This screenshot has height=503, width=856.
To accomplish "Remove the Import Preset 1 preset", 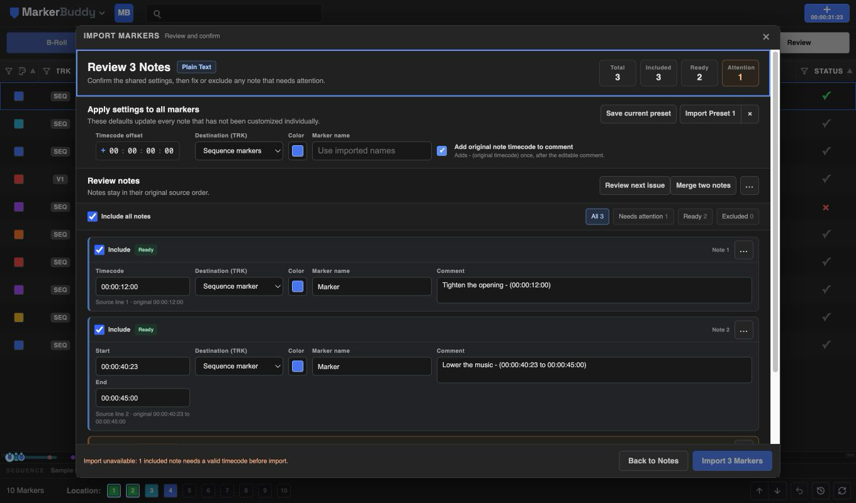I will (x=750, y=114).
